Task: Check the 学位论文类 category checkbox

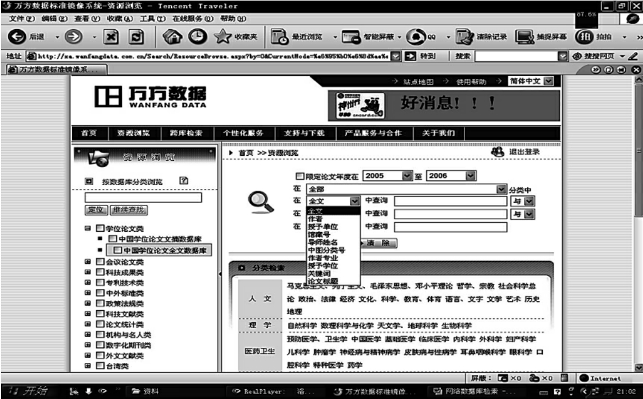Action: click(100, 228)
